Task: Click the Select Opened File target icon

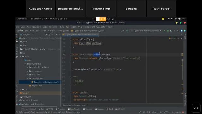Action: (46, 35)
